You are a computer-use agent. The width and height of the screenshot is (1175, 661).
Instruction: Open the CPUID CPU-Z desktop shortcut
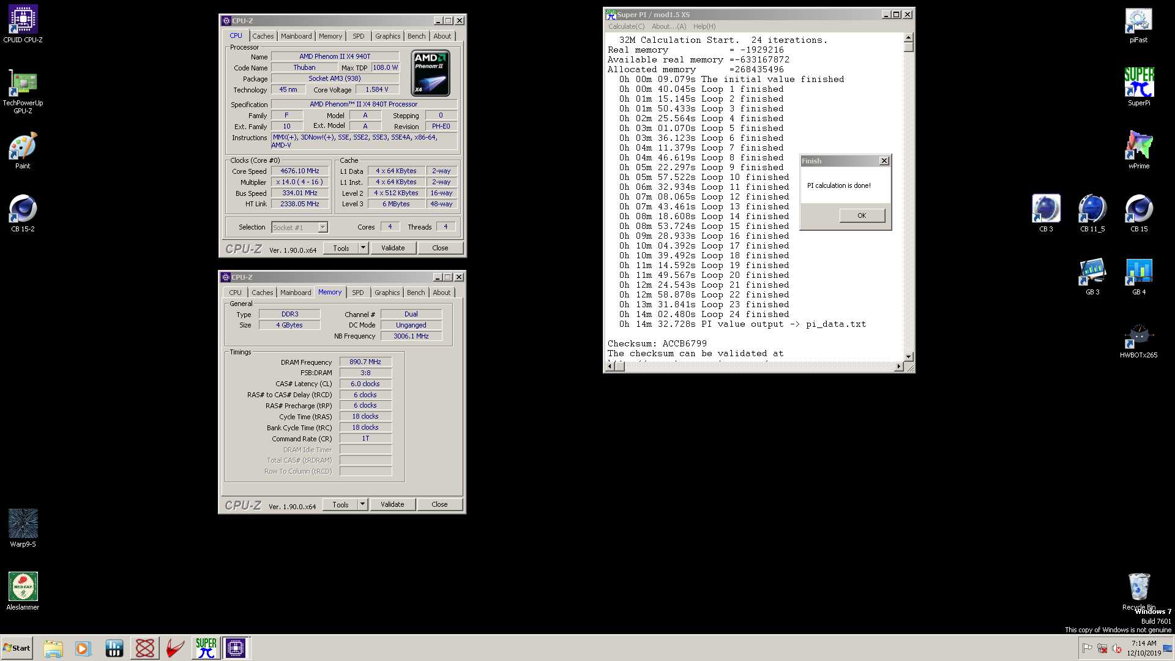[23, 24]
